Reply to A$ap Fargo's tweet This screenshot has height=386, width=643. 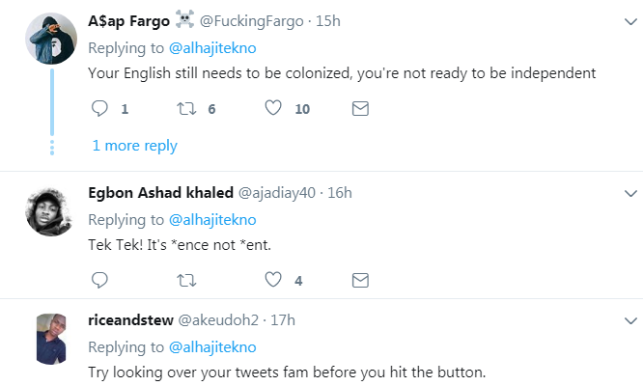pyautogui.click(x=99, y=109)
